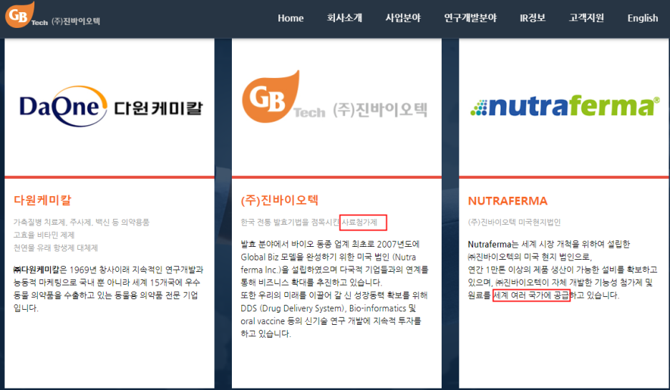
Task: Select the 다원케미칼 orange heading
Action: [42, 200]
